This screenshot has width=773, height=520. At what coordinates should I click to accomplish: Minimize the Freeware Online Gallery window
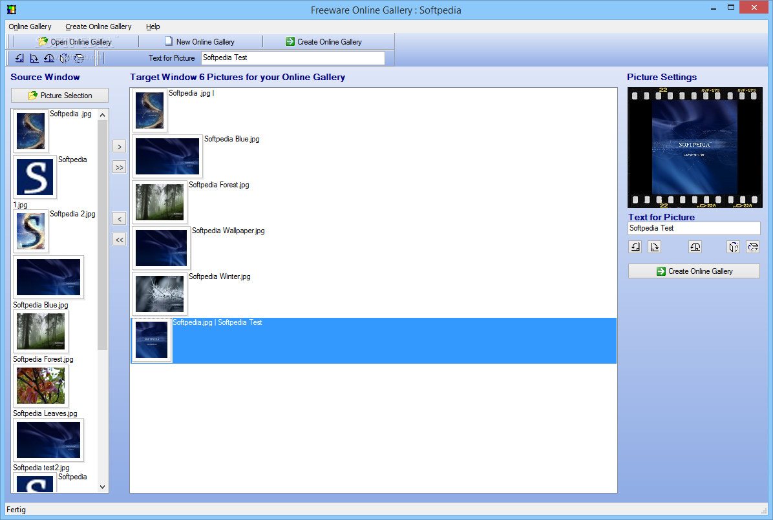coord(714,8)
